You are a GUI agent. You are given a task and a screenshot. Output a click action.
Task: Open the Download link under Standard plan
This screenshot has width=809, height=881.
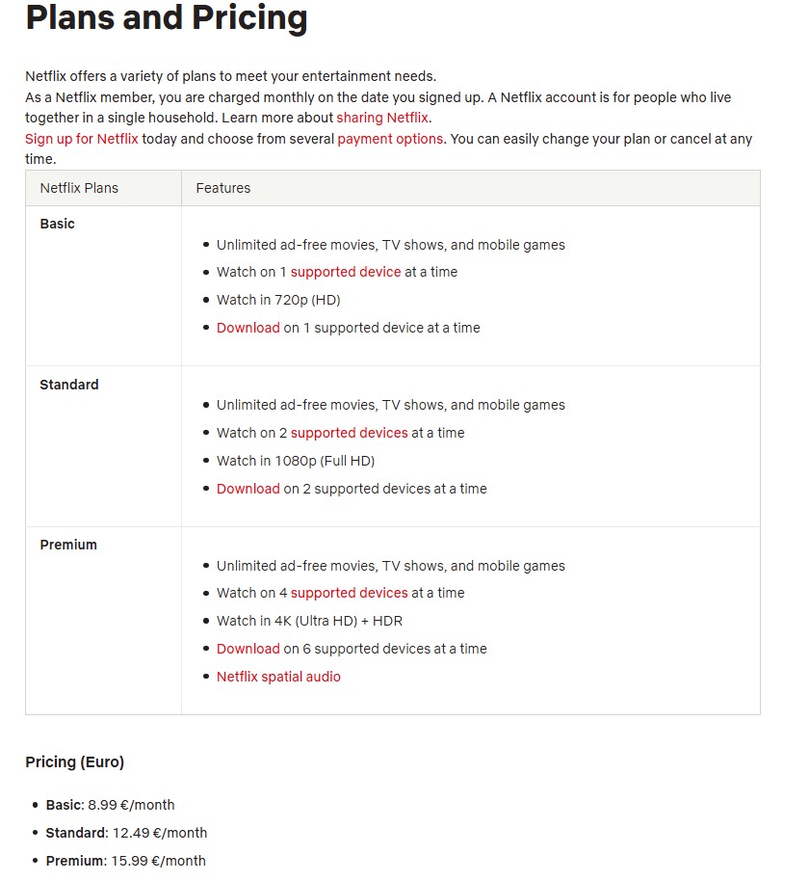pyautogui.click(x=248, y=489)
